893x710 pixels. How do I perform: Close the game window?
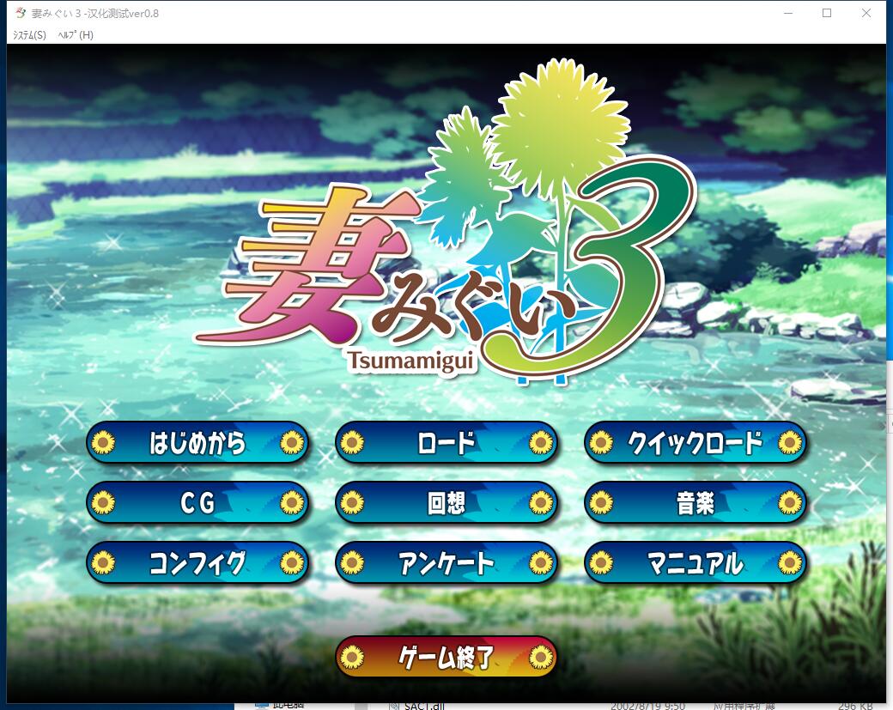[x=866, y=13]
